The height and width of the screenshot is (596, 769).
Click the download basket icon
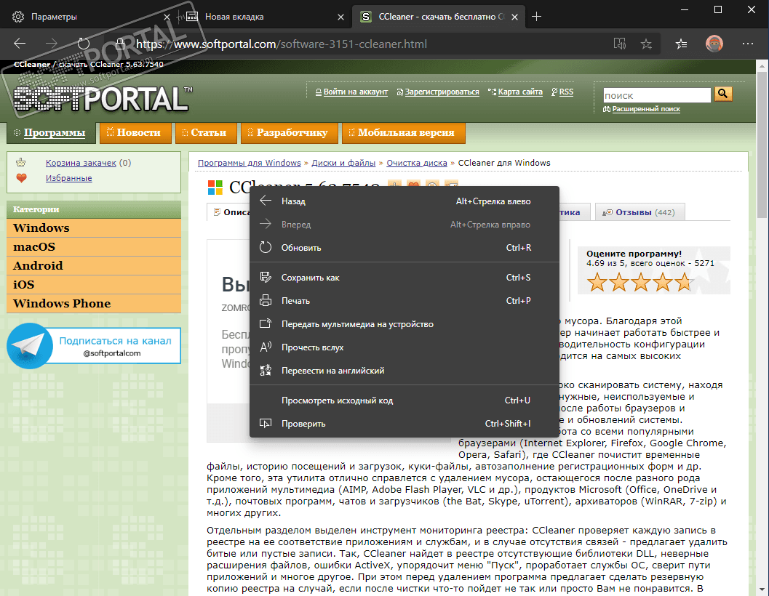tap(20, 162)
